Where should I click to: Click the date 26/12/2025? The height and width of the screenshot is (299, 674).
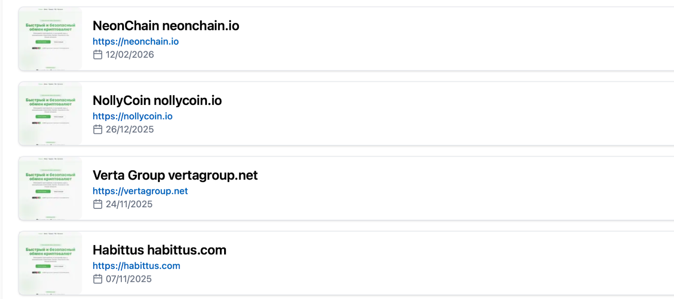[x=130, y=129]
